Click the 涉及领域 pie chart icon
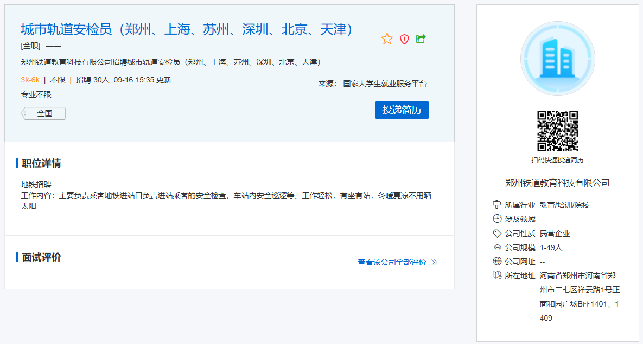The width and height of the screenshot is (643, 344). coord(497,219)
